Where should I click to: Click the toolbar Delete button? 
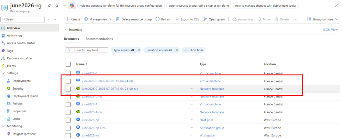(281, 19)
